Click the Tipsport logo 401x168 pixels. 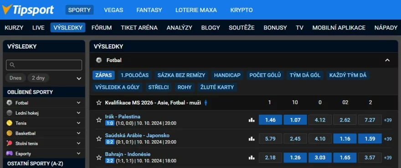coord(28,10)
